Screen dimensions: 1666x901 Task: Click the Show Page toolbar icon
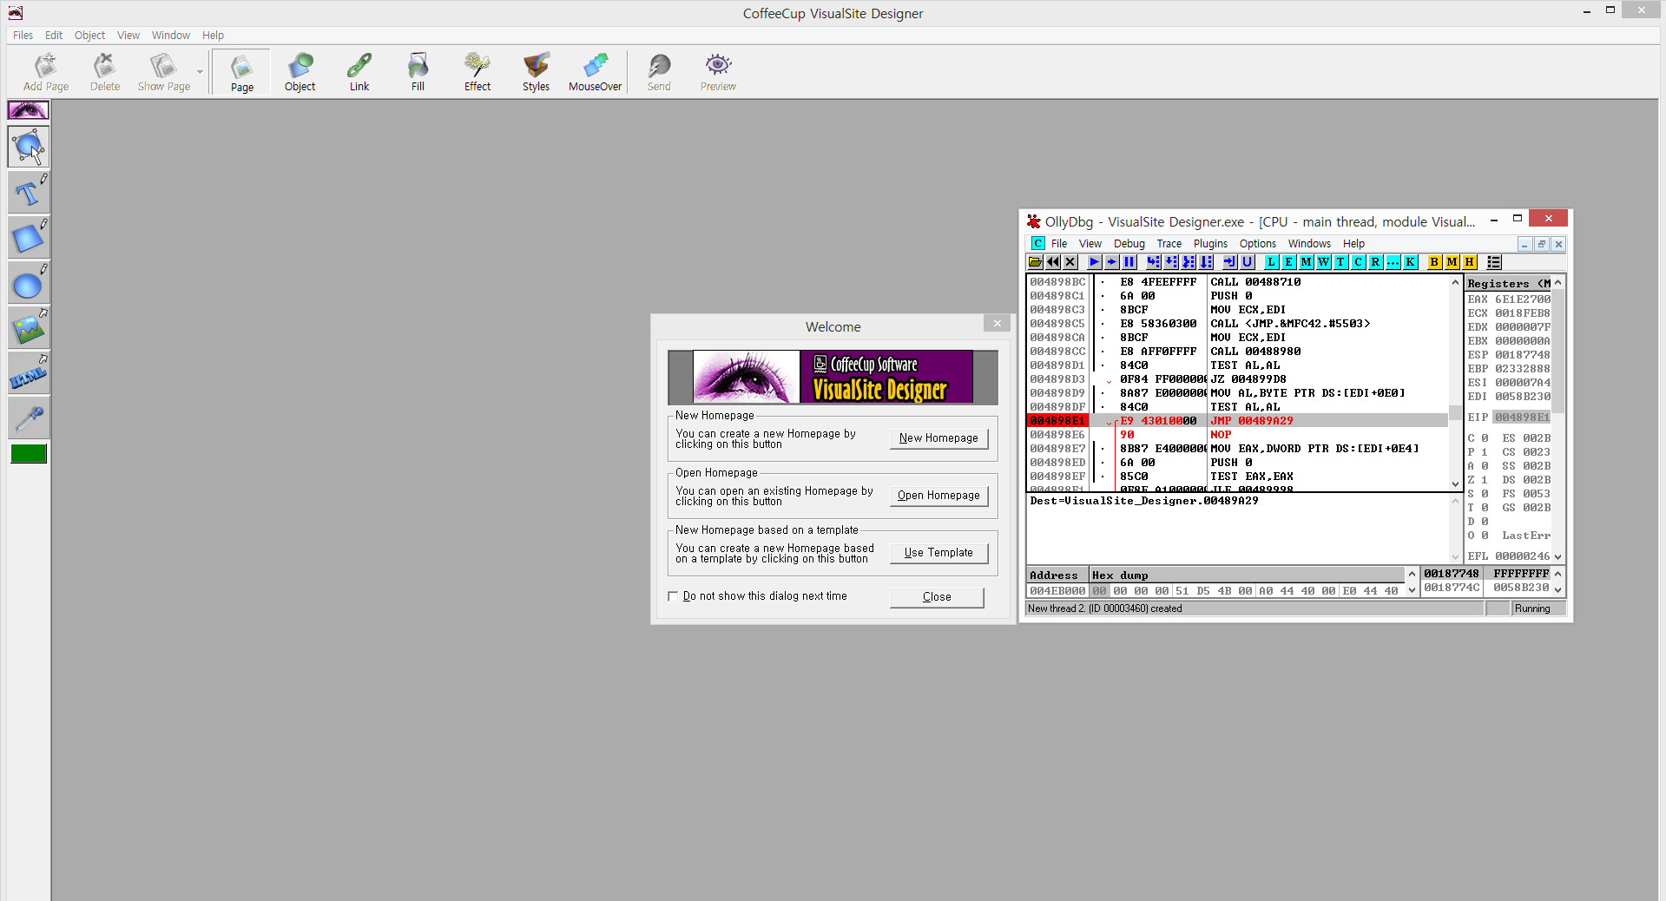click(164, 72)
